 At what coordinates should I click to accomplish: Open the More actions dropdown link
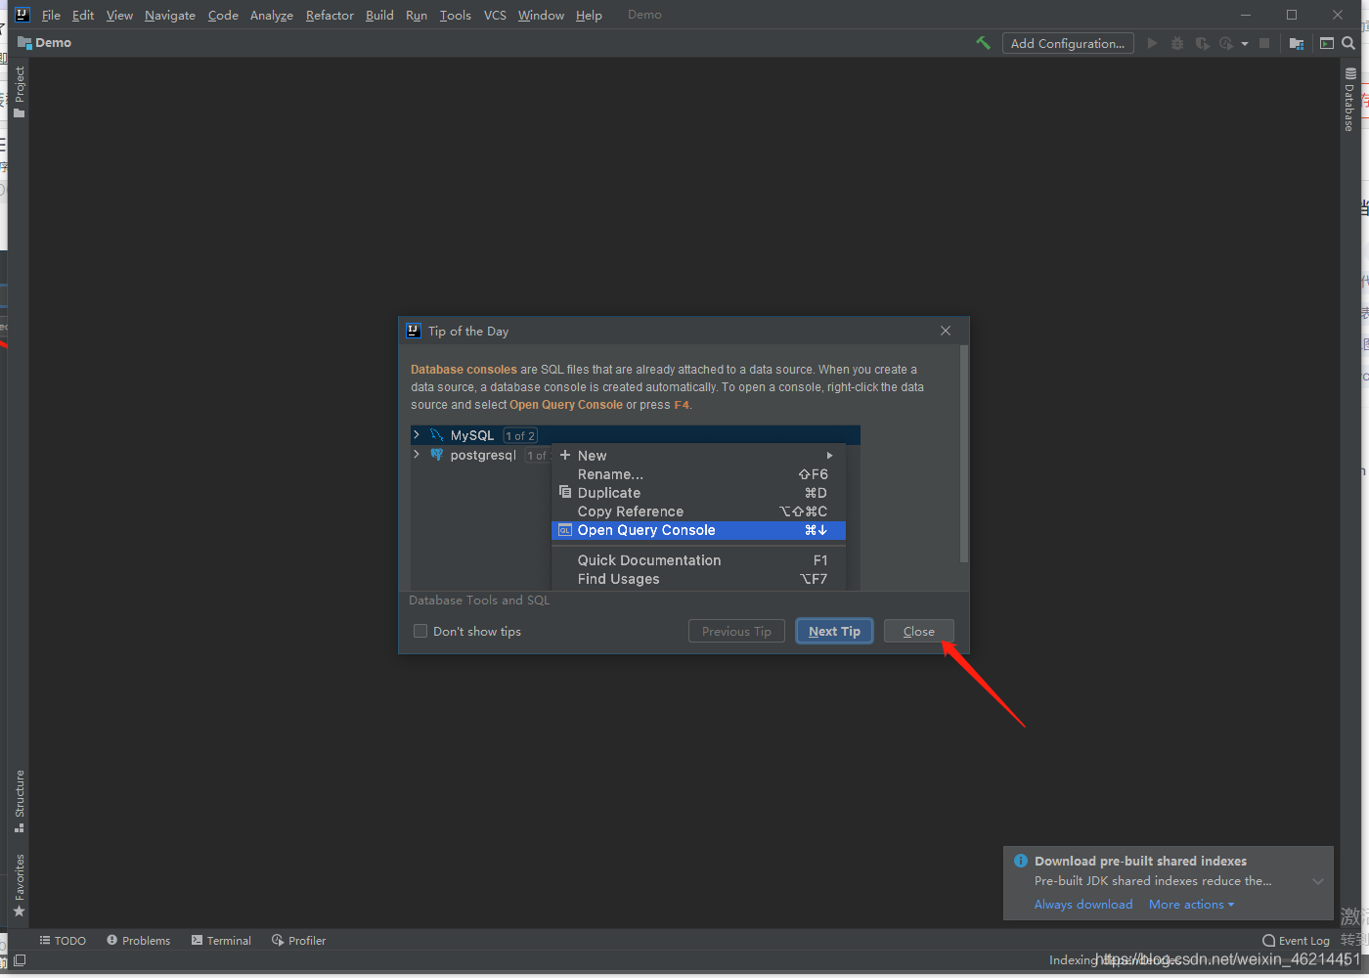pyautogui.click(x=1191, y=905)
